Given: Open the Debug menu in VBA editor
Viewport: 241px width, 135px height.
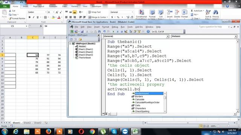Looking at the screenshot, I should [115, 27].
